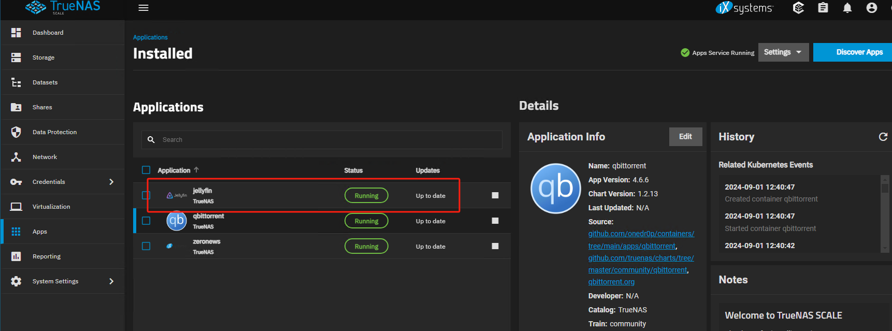Image resolution: width=892 pixels, height=331 pixels.
Task: Open the Dashboard menu item
Action: pos(62,33)
